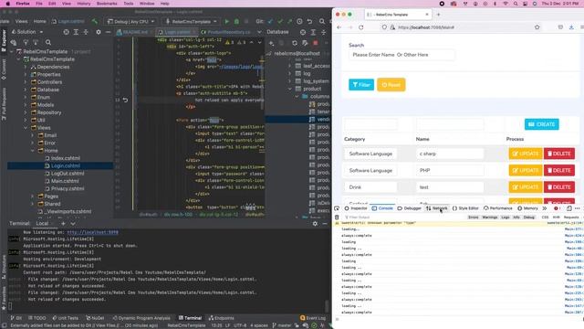Open the Bookmarks menu in the macOS menu bar
The width and height of the screenshot is (584, 329).
coord(107,4)
